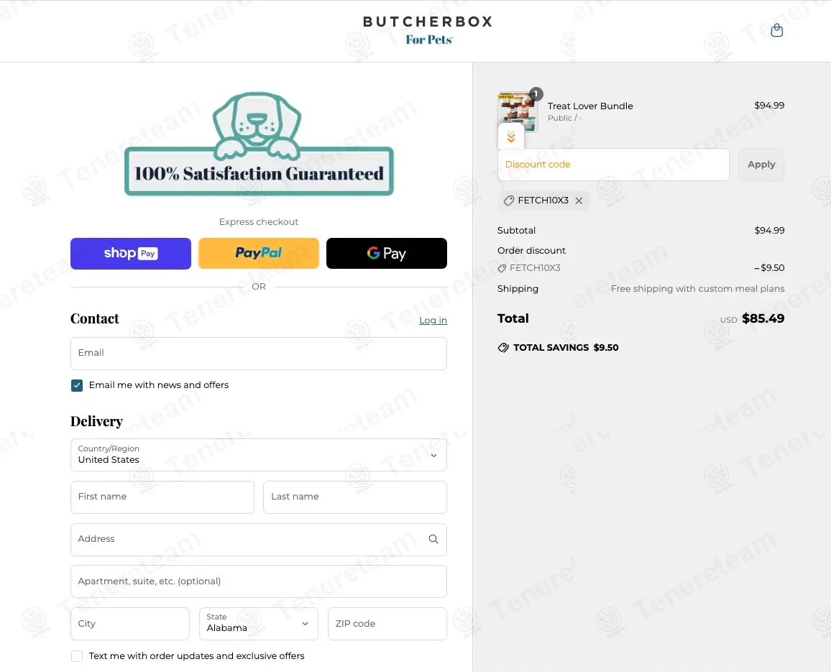Click the dog Satisfaction Guaranteed badge
Viewport: 831px width, 672px height.
click(259, 144)
